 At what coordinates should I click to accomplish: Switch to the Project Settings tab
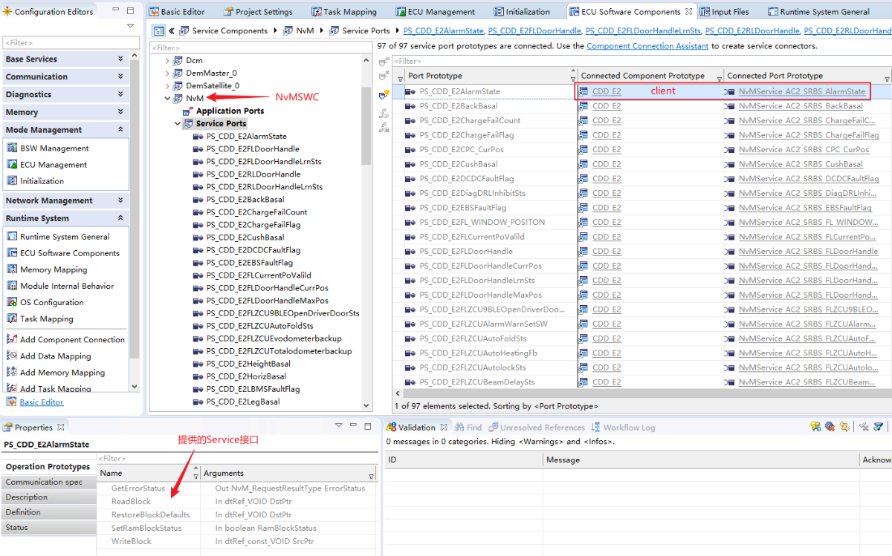[263, 12]
